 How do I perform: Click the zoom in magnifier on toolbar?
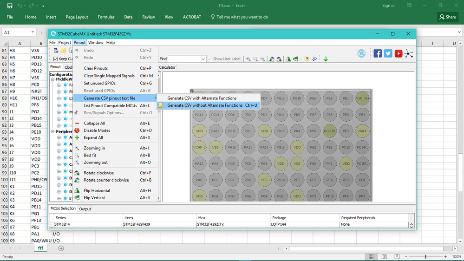[248, 59]
